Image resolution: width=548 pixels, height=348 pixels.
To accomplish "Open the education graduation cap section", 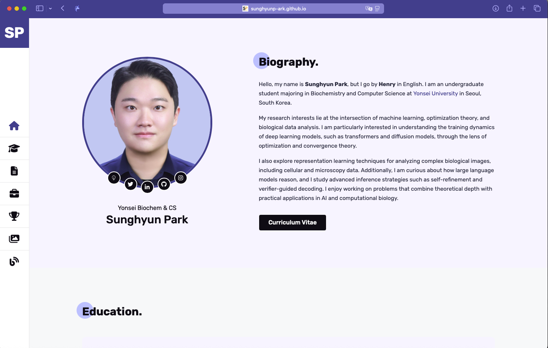I will 14,148.
